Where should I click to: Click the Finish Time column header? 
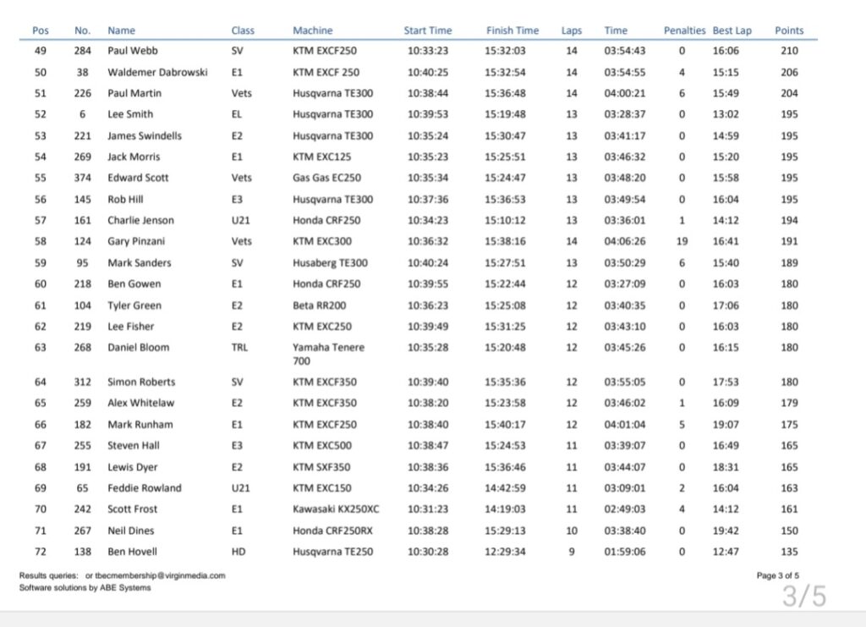pos(512,30)
